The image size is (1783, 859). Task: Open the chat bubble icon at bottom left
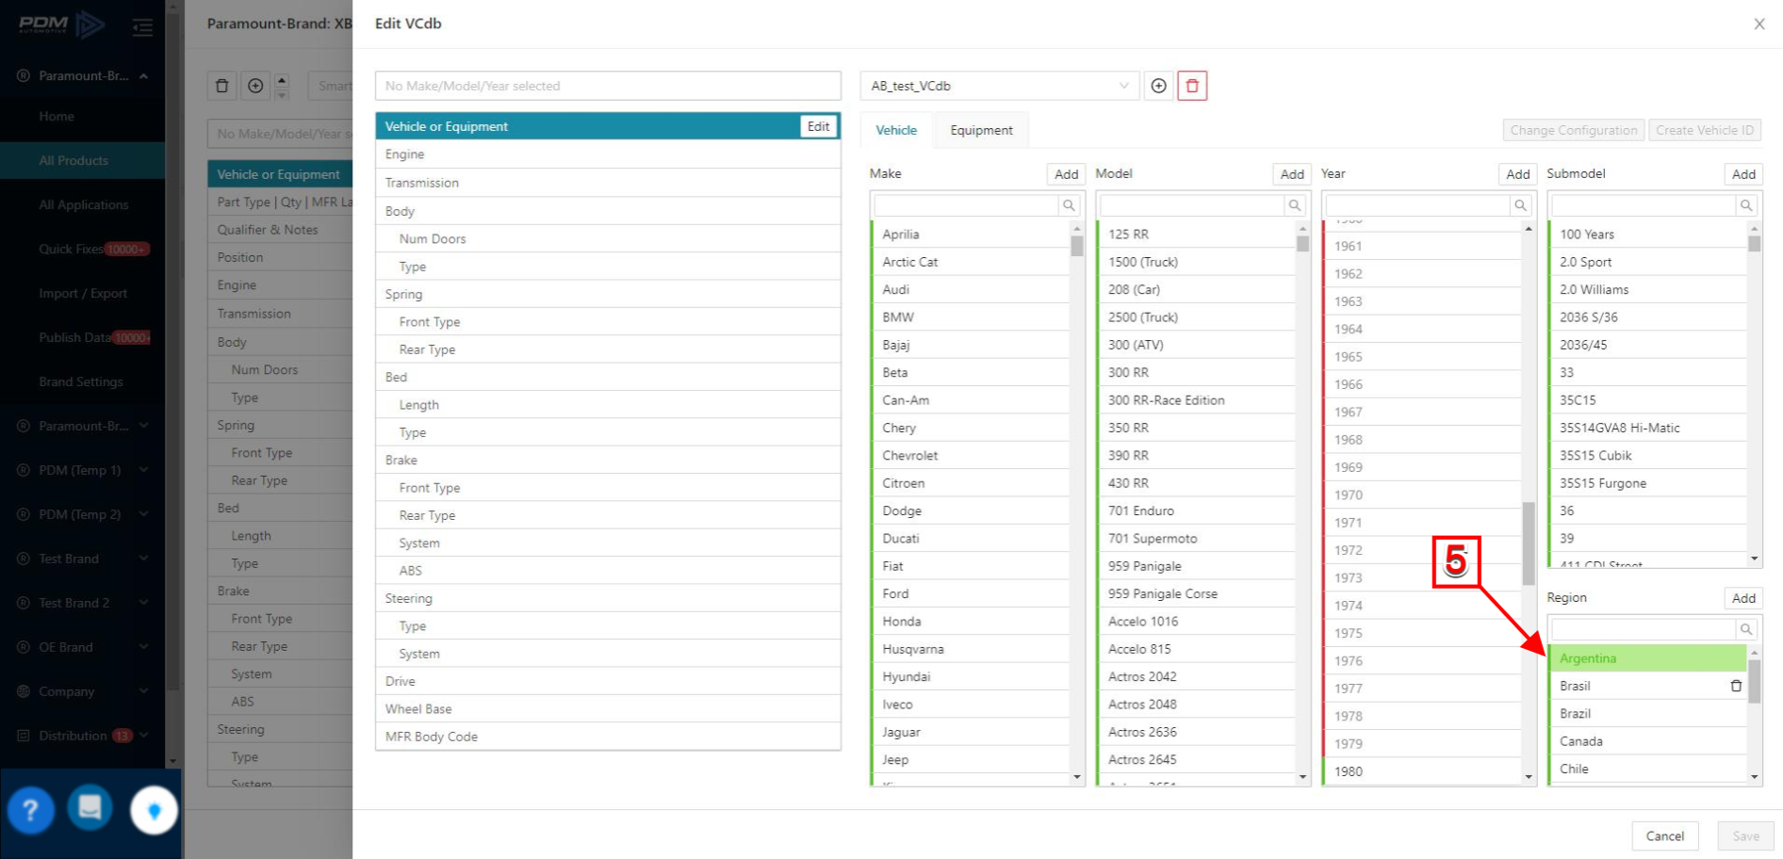click(x=90, y=807)
